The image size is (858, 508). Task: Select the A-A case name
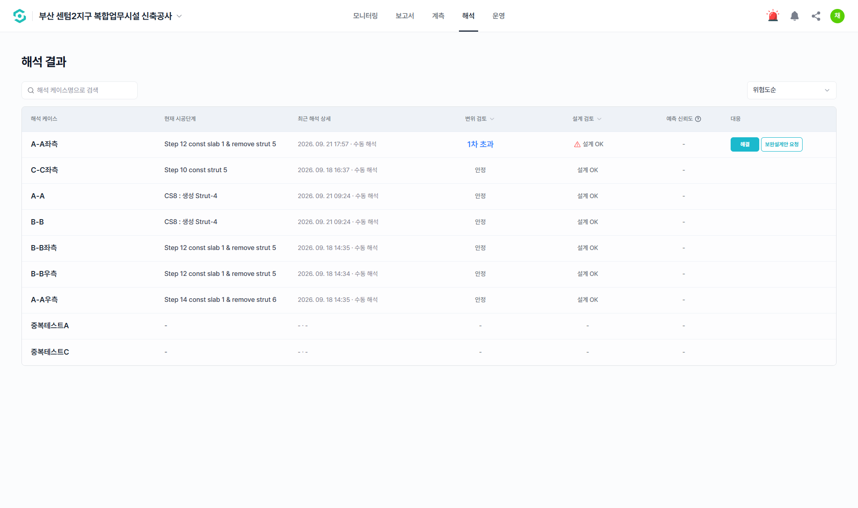38,196
